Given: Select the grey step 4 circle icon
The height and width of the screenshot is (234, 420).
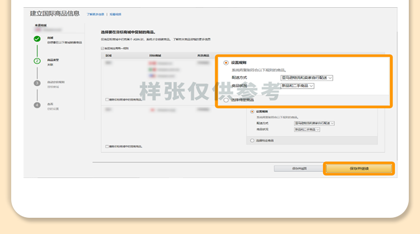Looking at the screenshot, I should tap(37, 105).
